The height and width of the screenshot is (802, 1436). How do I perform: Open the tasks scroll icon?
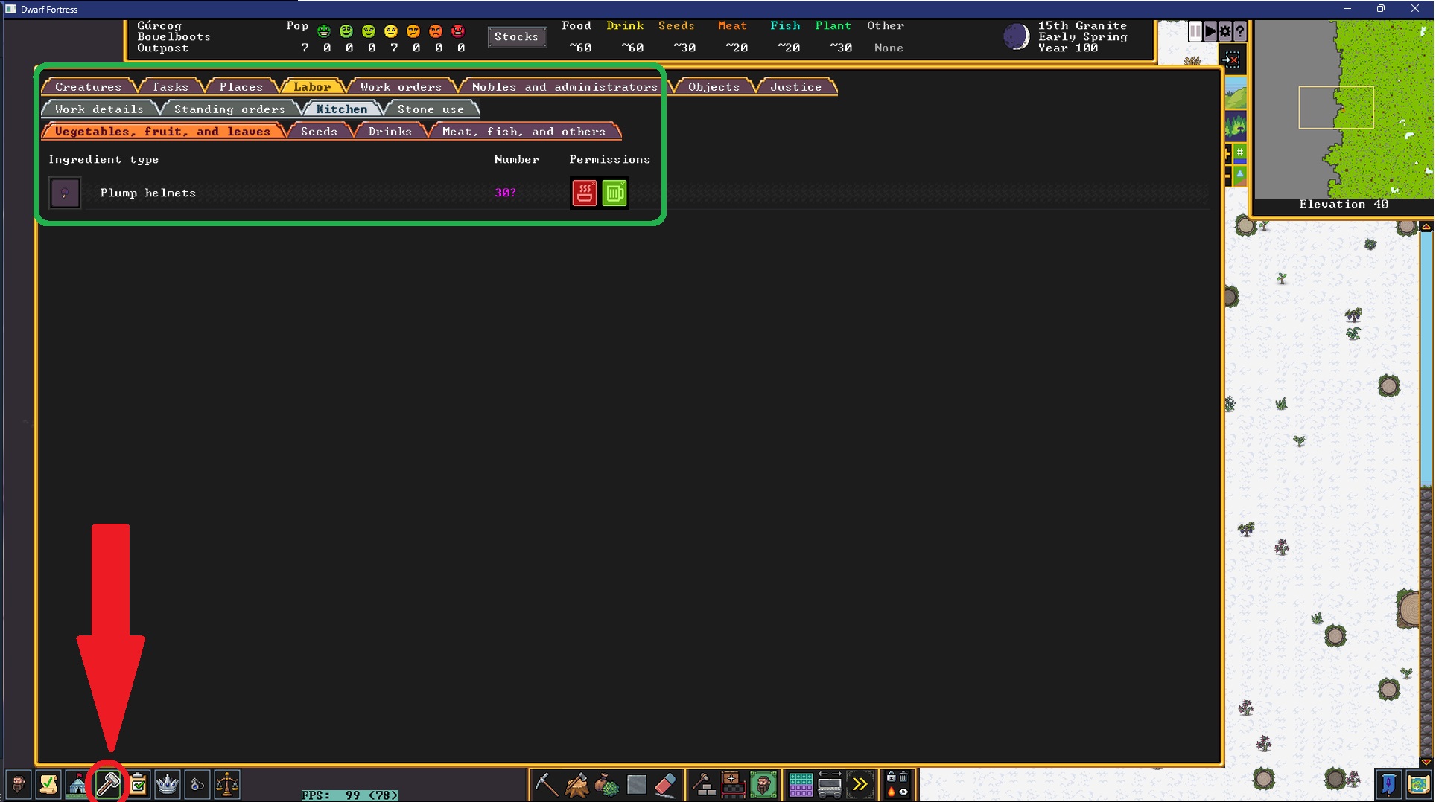click(x=48, y=784)
